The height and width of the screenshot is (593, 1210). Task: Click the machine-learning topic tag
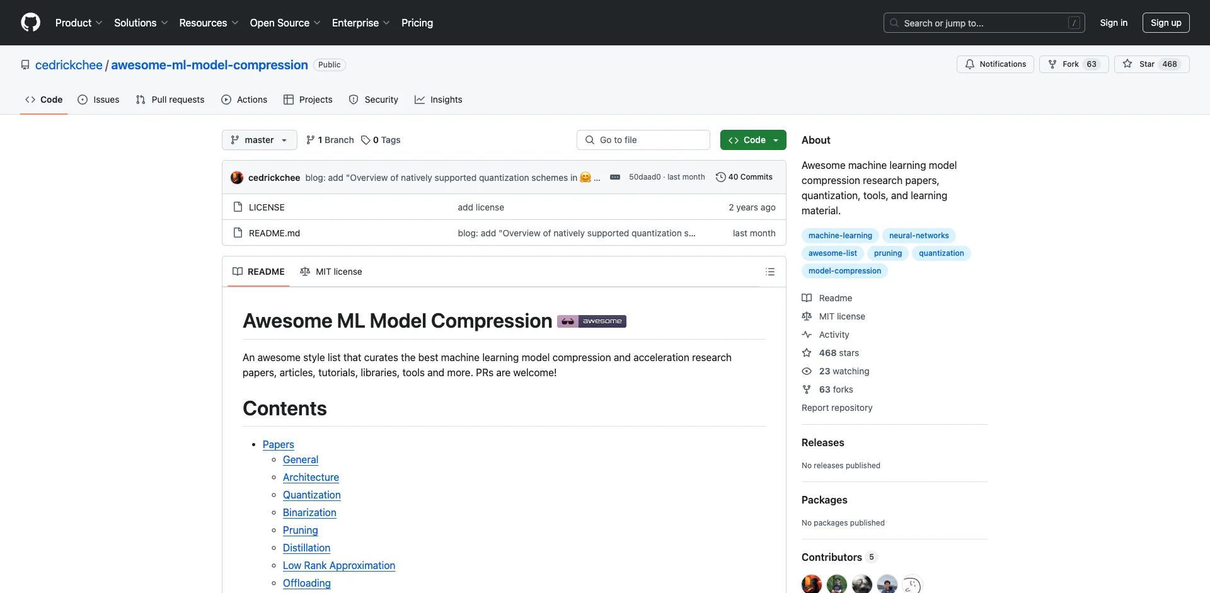coord(840,236)
